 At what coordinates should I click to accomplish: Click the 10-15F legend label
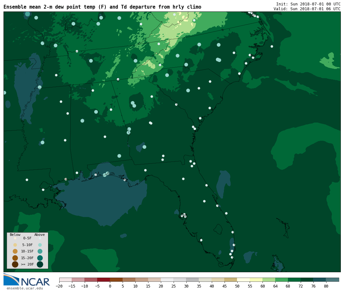tap(27, 251)
